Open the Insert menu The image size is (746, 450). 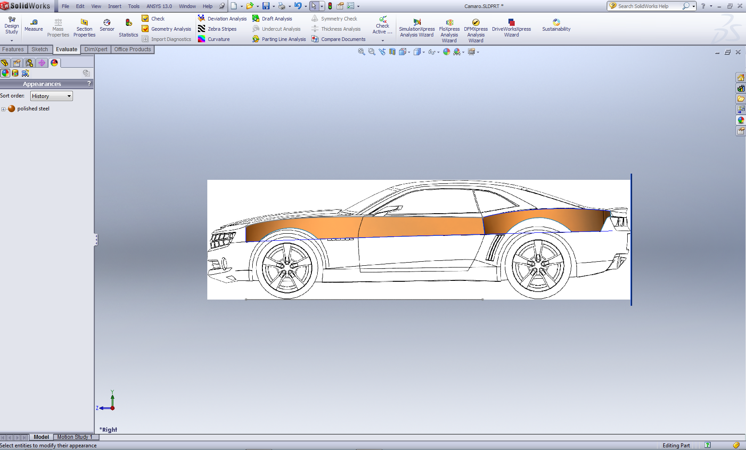[x=114, y=6]
